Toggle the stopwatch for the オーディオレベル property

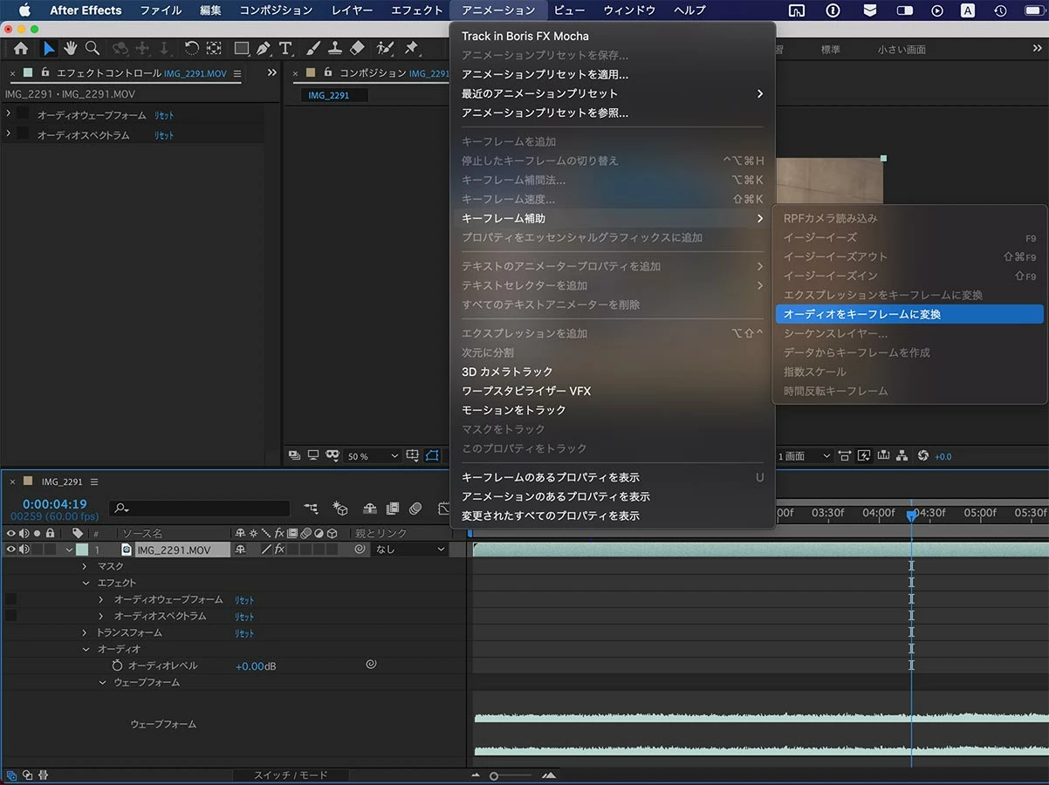[x=117, y=666]
